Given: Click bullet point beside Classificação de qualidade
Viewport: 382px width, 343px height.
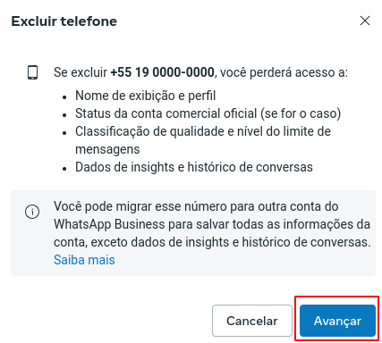Looking at the screenshot, I should [64, 133].
